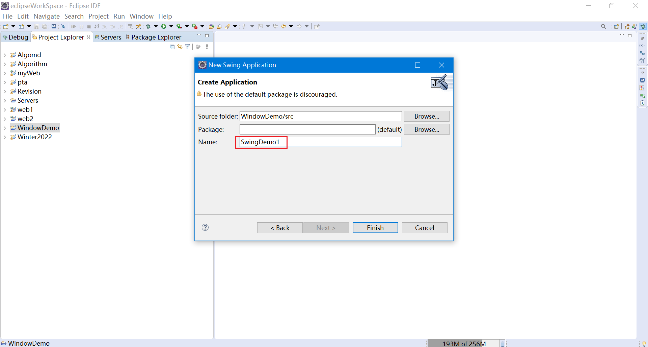Open the Console view in the right trim
648x347 pixels.
point(642,80)
